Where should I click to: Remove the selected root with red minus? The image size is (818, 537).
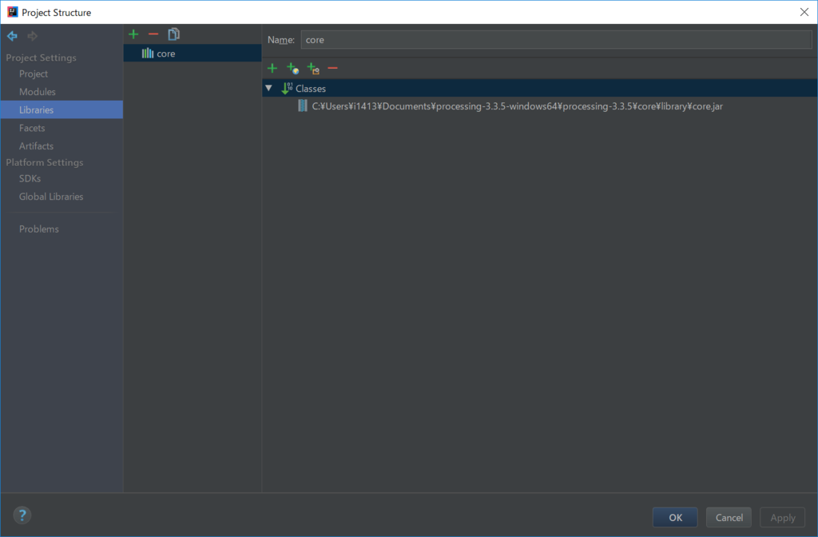(x=333, y=68)
